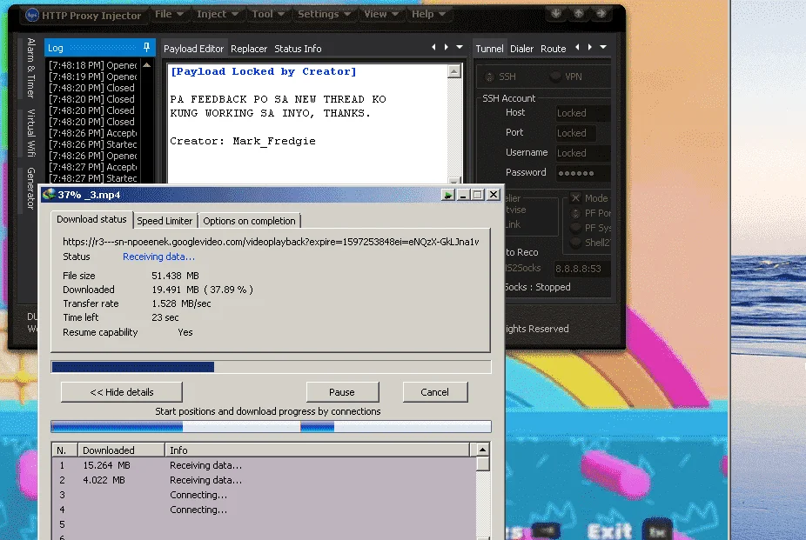The height and width of the screenshot is (540, 806).
Task: Open the tab list dropdown beside Tunnel tabs
Action: (x=603, y=47)
